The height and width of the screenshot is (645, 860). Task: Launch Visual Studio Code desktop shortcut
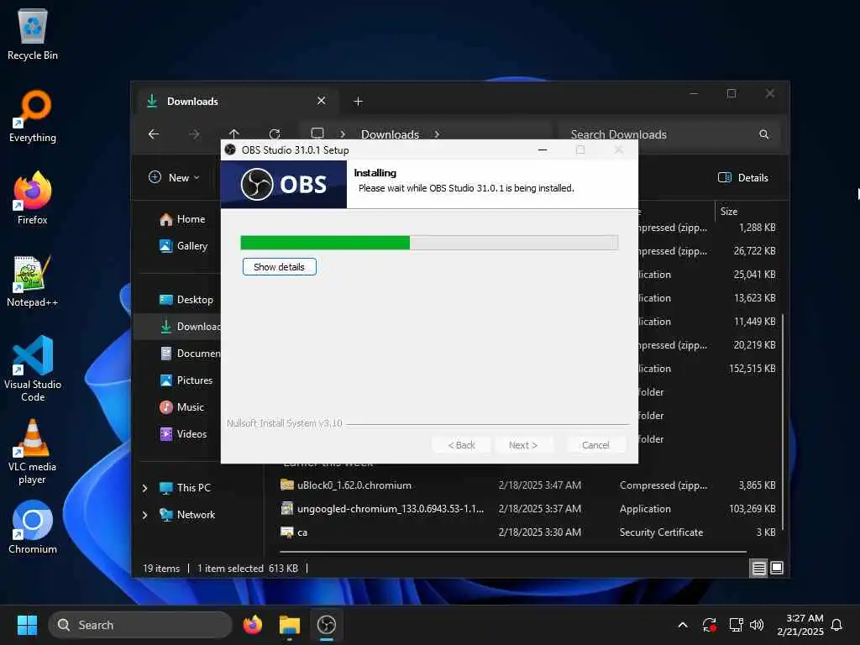[x=33, y=369]
